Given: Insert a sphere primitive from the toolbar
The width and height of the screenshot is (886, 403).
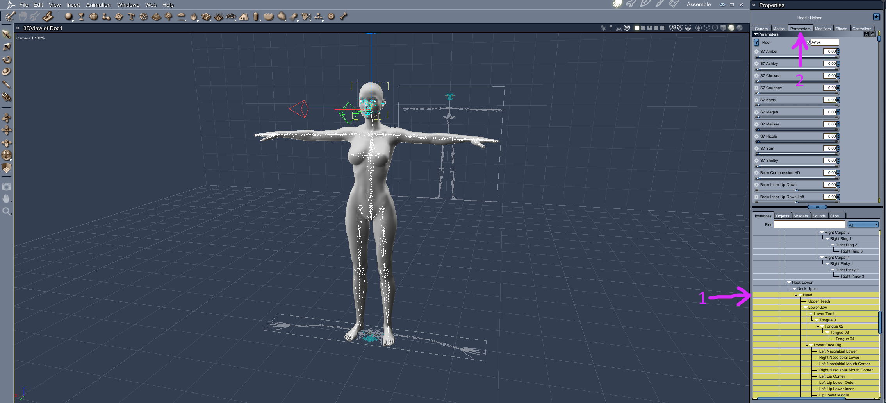Looking at the screenshot, I should tap(69, 16).
